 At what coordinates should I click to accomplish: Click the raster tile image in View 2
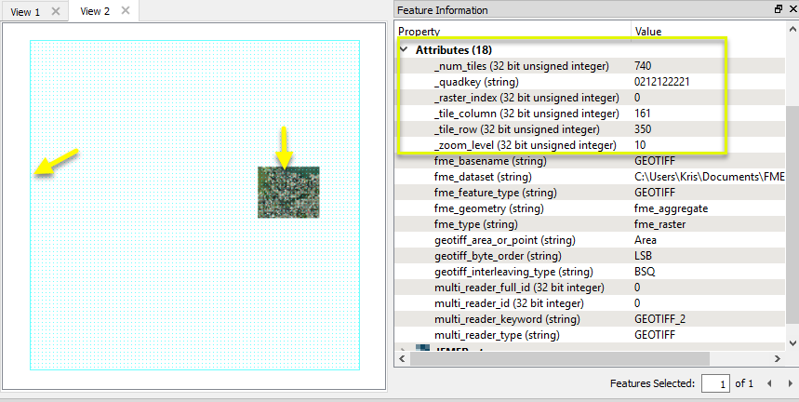(x=288, y=192)
